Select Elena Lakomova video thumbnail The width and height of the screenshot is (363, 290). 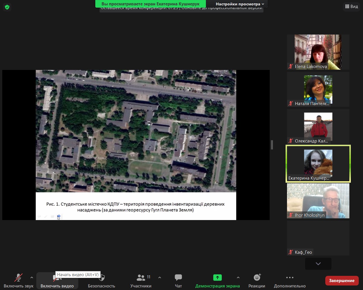point(318,52)
